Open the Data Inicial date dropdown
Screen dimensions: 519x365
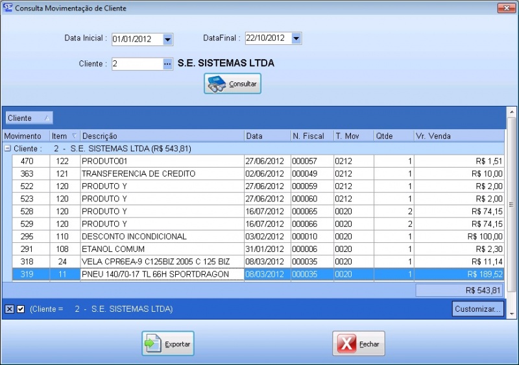pyautogui.click(x=167, y=39)
